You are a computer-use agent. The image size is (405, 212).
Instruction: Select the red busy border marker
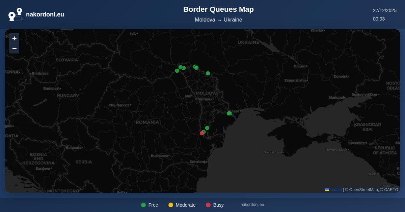[x=202, y=133]
